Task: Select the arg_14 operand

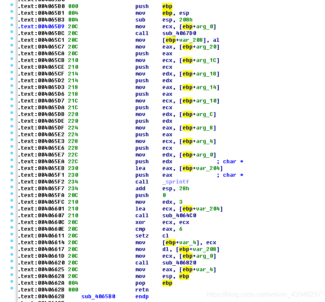Action: pyautogui.click(x=206, y=87)
